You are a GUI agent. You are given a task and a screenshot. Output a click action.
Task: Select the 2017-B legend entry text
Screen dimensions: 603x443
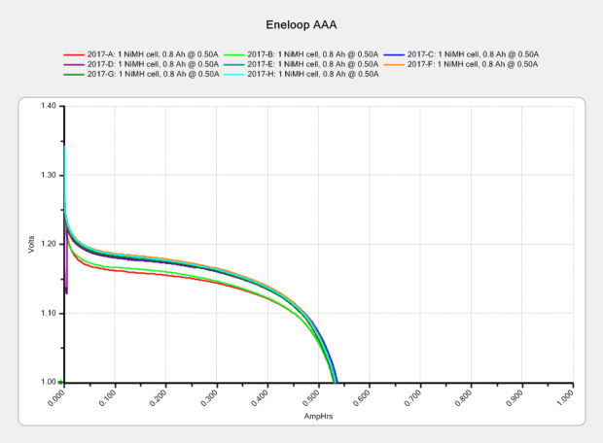pyautogui.click(x=312, y=54)
